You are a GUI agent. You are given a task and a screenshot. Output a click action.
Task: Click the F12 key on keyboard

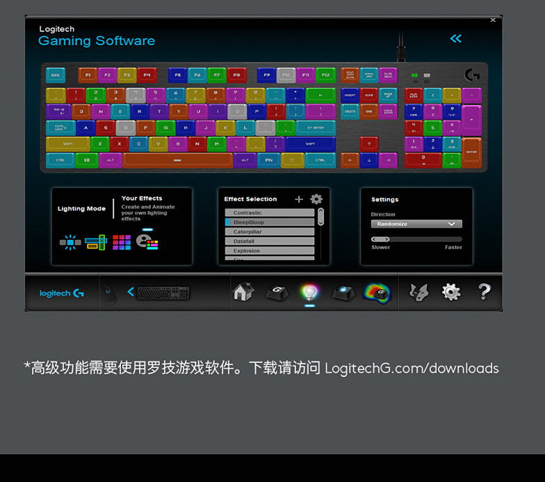pos(325,75)
